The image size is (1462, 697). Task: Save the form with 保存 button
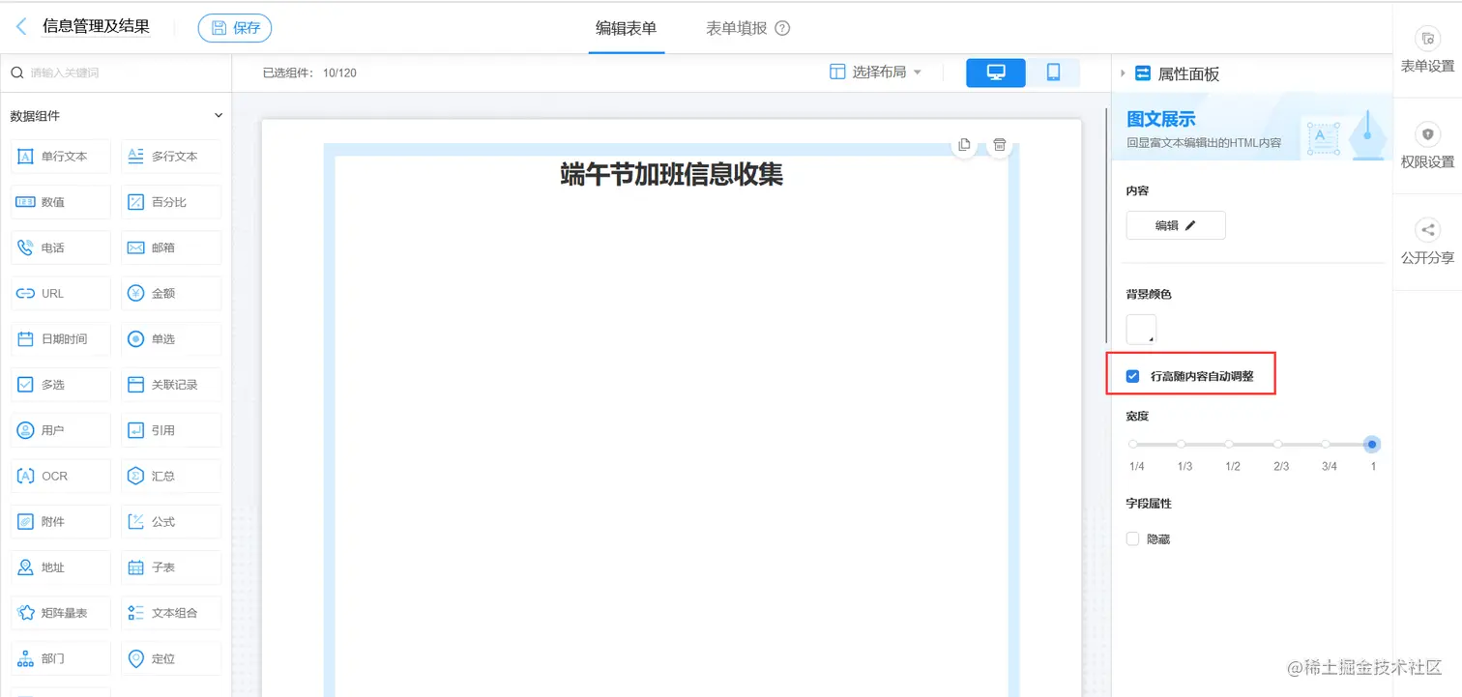click(x=234, y=28)
